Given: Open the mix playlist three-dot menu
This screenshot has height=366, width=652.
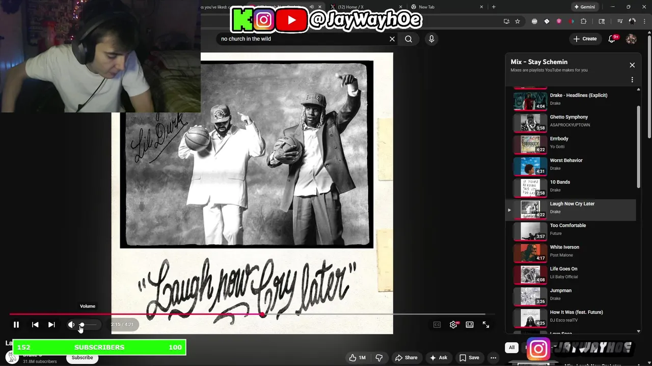Looking at the screenshot, I should (632, 80).
